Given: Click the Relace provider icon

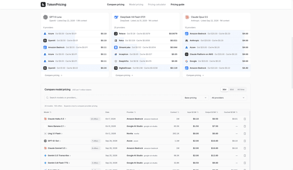Looking at the screenshot, I should click(x=116, y=33).
